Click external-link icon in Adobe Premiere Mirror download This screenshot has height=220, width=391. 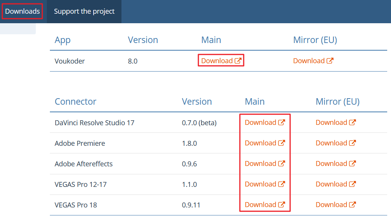352,143
